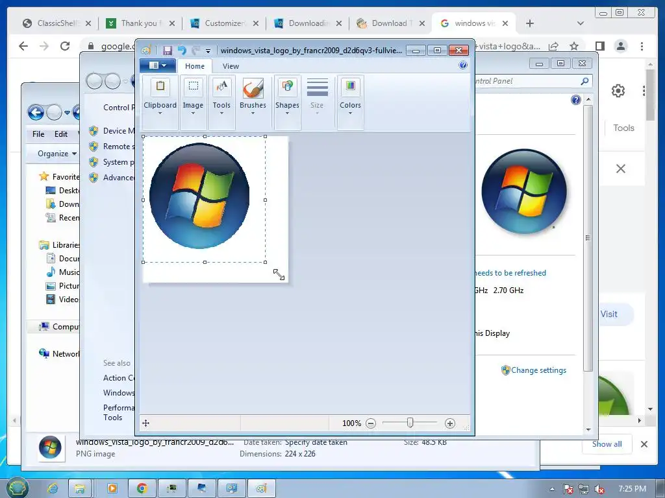Viewport: 665px width, 498px height.
Task: Open the File menu in Explorer
Action: click(x=38, y=134)
